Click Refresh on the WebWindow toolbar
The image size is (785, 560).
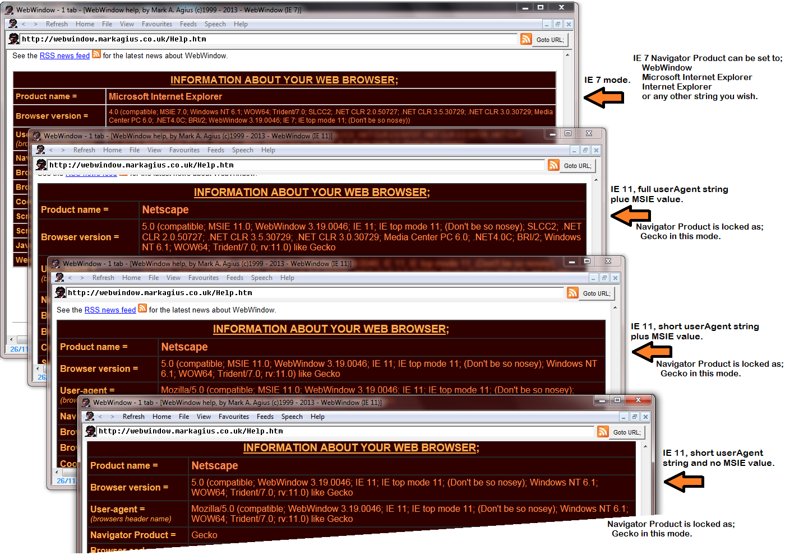click(x=57, y=24)
